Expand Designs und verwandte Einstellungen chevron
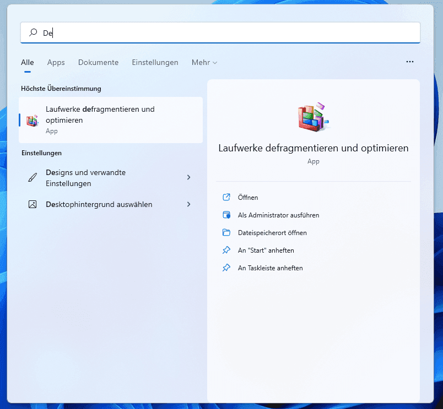Viewport: 443px width, 409px height. [189, 177]
